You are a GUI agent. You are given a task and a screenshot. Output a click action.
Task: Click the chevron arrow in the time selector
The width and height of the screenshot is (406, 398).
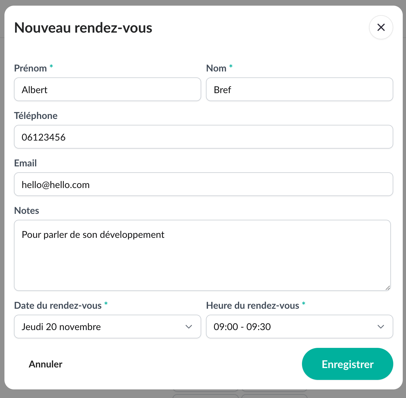coord(381,327)
